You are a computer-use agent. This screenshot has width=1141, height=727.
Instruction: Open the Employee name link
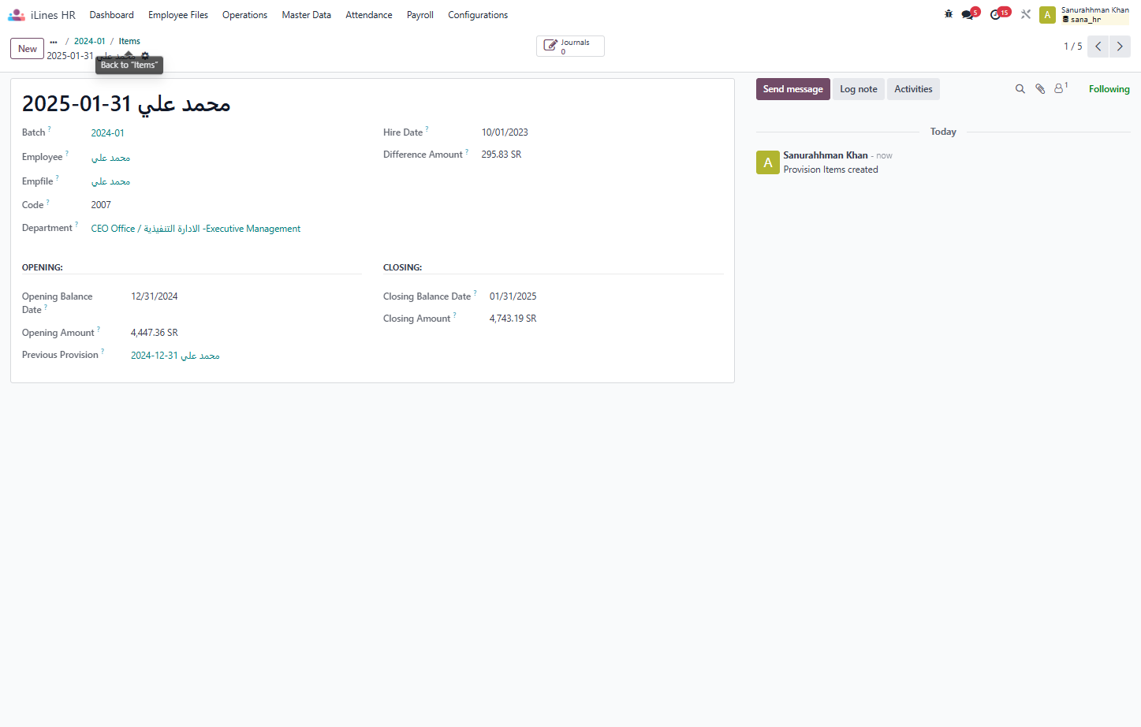coord(110,158)
